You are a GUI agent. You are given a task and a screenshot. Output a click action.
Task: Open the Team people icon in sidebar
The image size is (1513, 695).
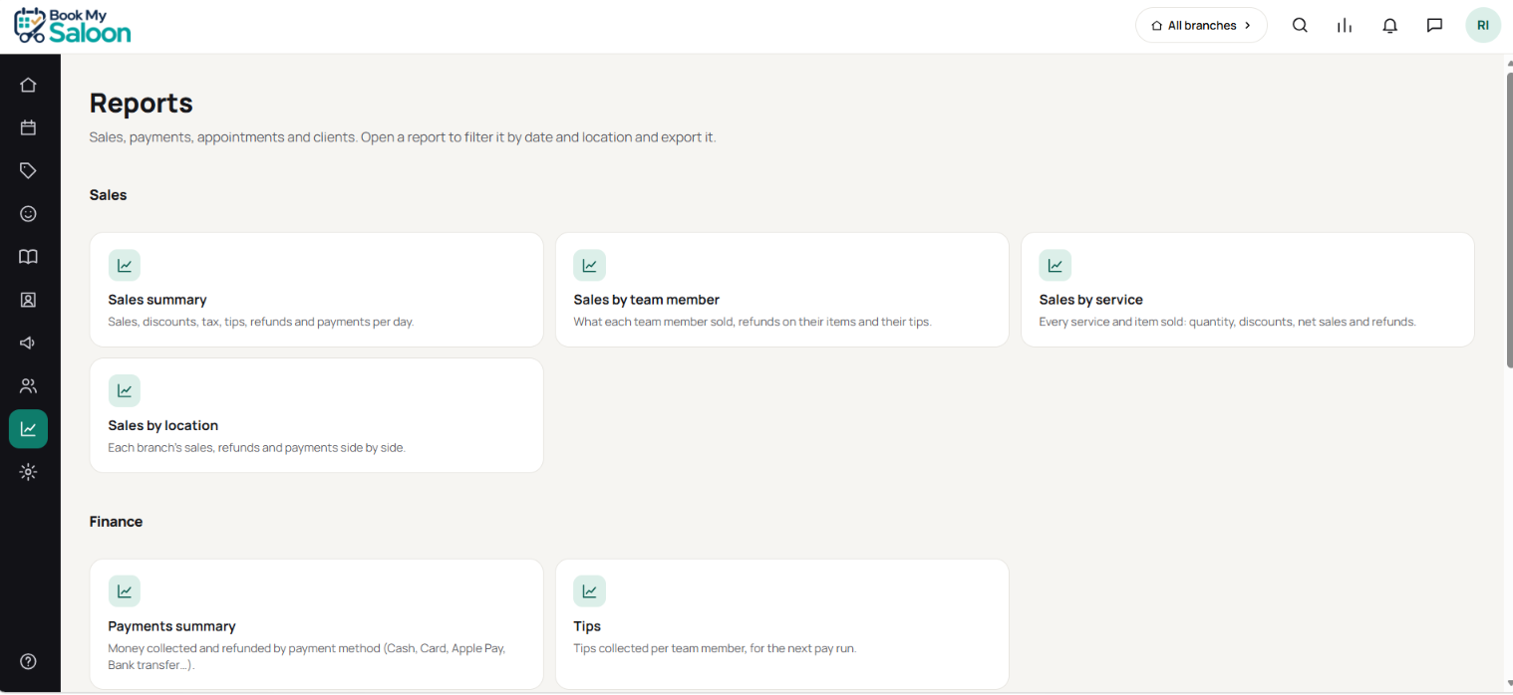point(28,385)
